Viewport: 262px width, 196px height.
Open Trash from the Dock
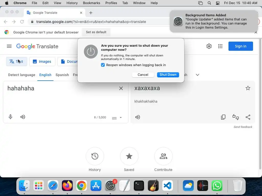tap(237, 186)
